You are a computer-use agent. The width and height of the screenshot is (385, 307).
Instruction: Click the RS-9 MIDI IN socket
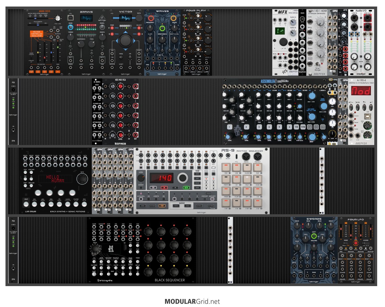246,157
